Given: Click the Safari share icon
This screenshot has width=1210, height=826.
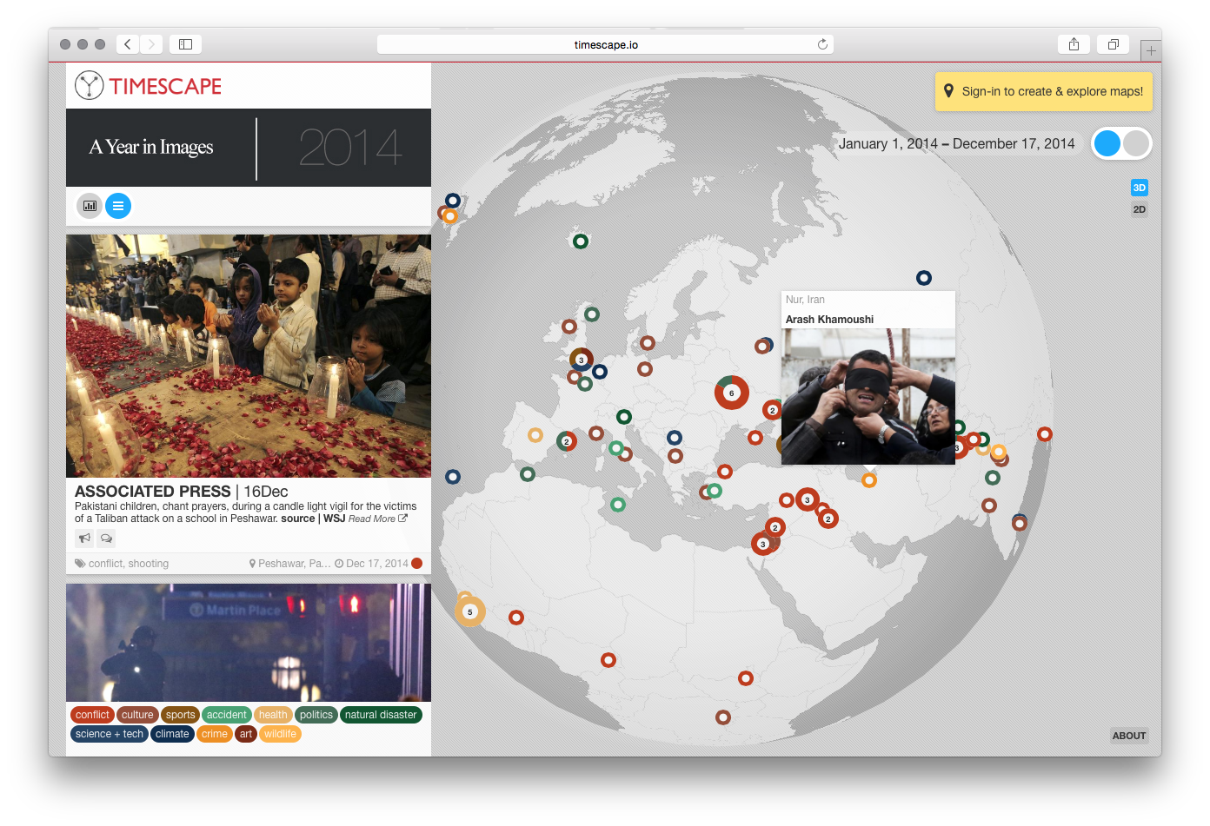Looking at the screenshot, I should coord(1074,44).
